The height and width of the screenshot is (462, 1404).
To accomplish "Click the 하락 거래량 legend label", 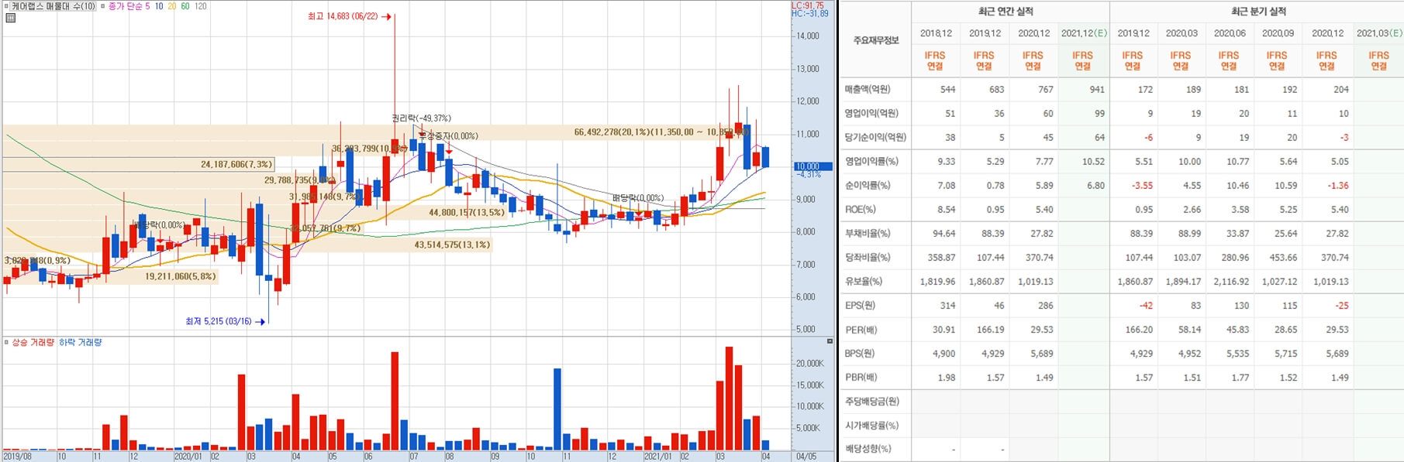I will [81, 342].
